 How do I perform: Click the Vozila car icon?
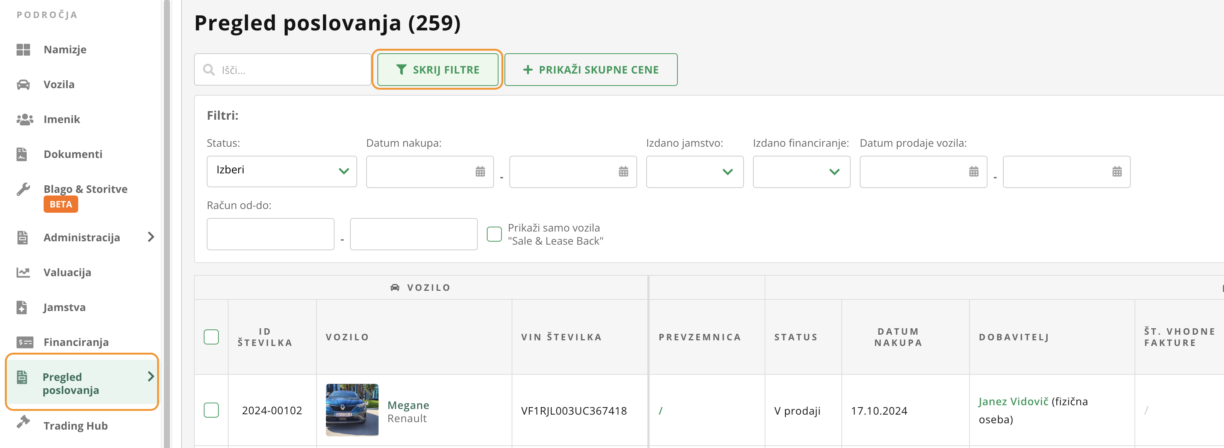point(23,84)
